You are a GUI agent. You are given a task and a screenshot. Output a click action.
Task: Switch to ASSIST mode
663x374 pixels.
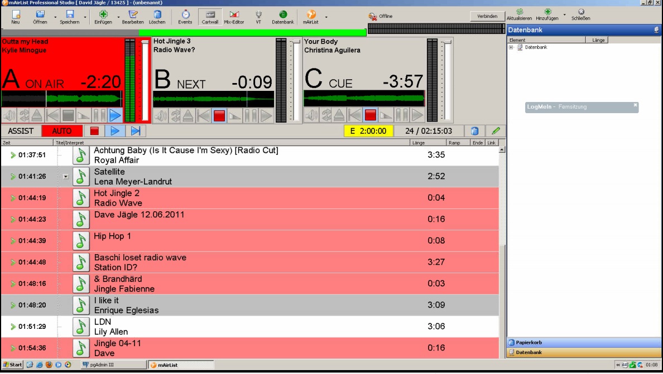point(21,131)
